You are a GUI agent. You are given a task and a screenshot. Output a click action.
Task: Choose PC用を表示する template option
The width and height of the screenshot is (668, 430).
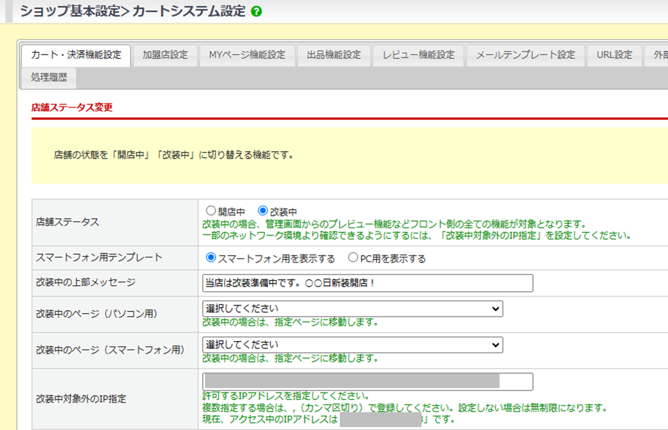tap(353, 258)
